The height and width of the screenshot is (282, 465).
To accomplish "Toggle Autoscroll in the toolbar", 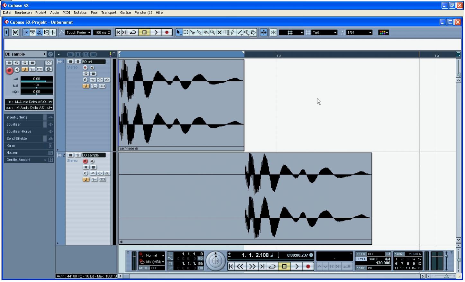I will point(264,32).
